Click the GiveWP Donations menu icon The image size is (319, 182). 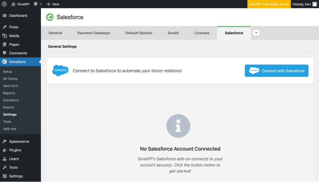(x=4, y=62)
